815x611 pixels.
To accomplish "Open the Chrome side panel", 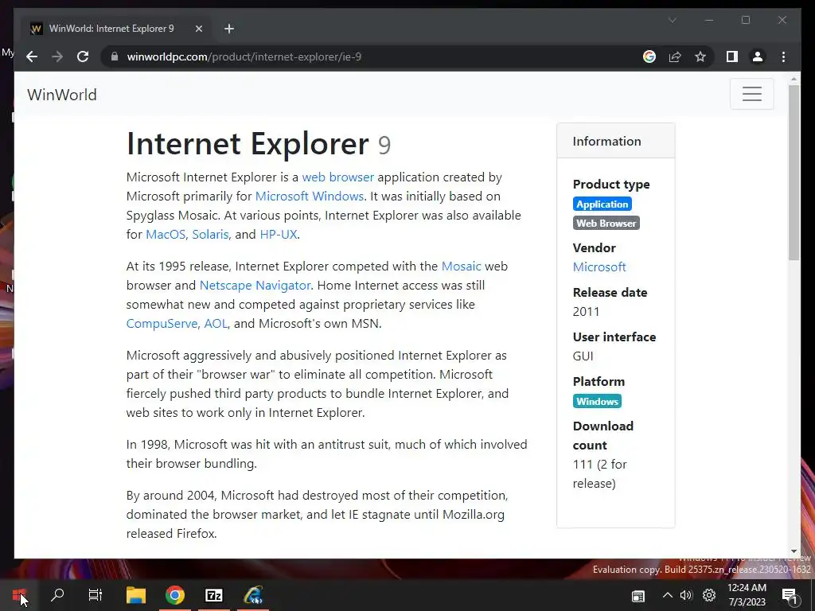I will pyautogui.click(x=732, y=56).
